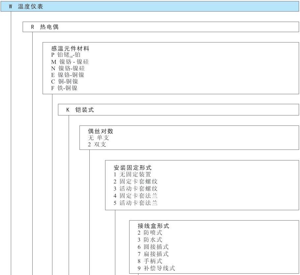Click the 偶丝对数 heading
The height and width of the screenshot is (275, 300).
98,131
